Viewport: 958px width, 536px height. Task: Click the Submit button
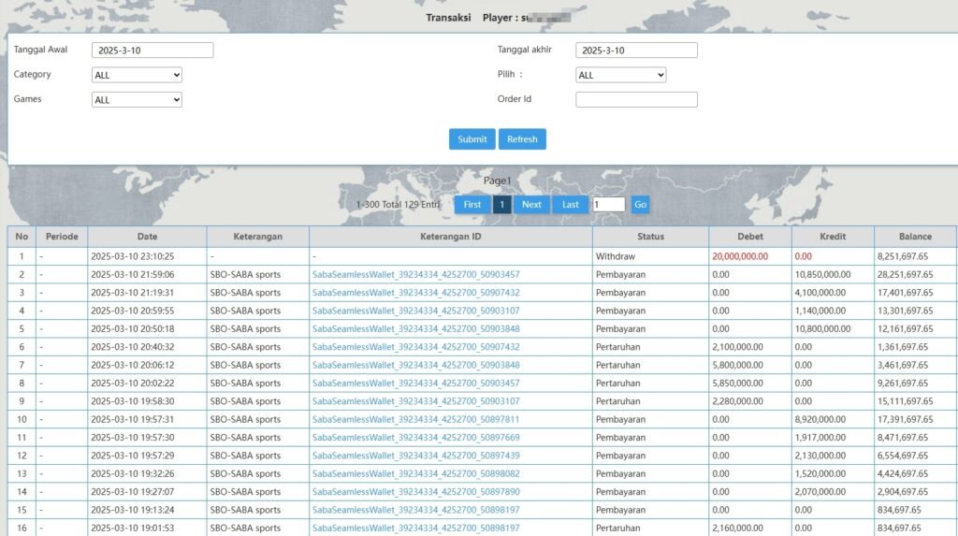pos(472,139)
